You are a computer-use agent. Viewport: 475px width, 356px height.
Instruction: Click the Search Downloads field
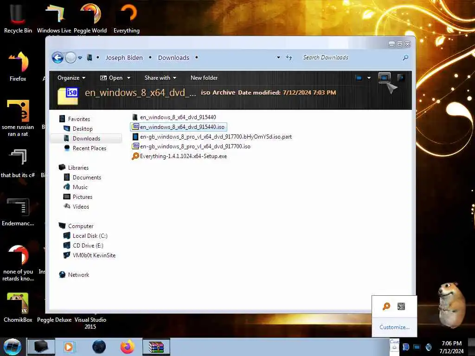(x=352, y=57)
